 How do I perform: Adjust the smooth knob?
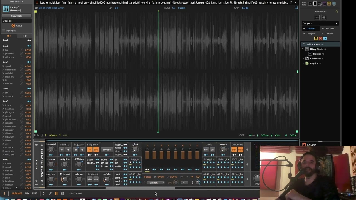223,149
